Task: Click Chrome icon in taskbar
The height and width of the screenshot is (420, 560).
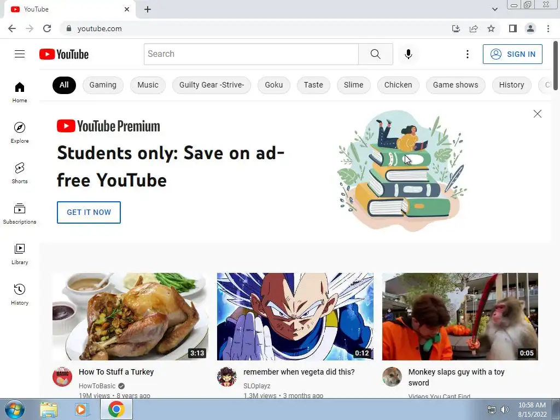Action: point(116,409)
